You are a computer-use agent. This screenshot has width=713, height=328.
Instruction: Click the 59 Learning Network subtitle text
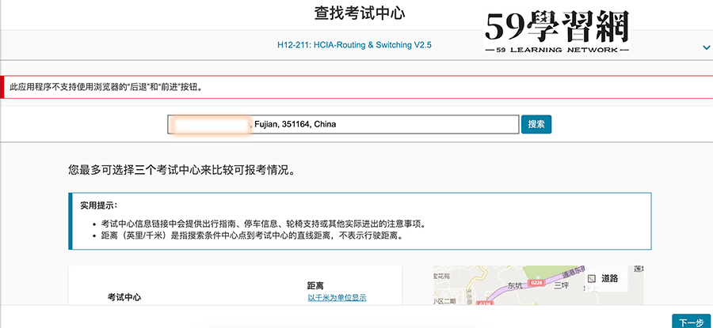click(556, 51)
